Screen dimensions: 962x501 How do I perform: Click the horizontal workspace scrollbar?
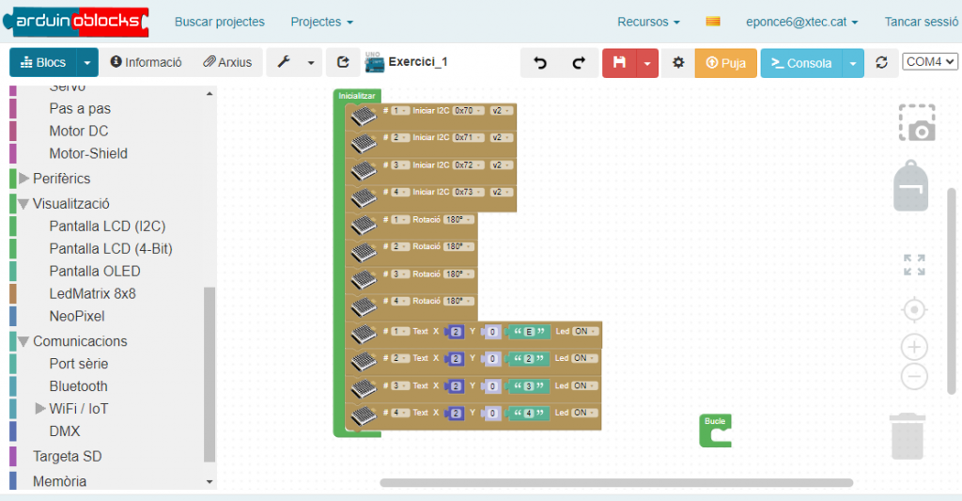coord(615,483)
